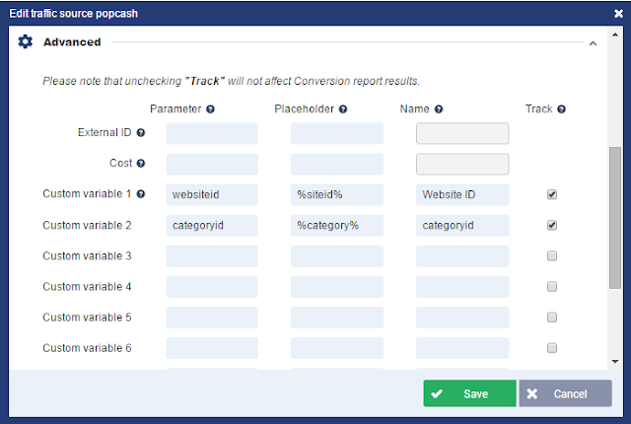The image size is (631, 424).
Task: Click the vertical scrollbar thumb
Action: [615, 218]
